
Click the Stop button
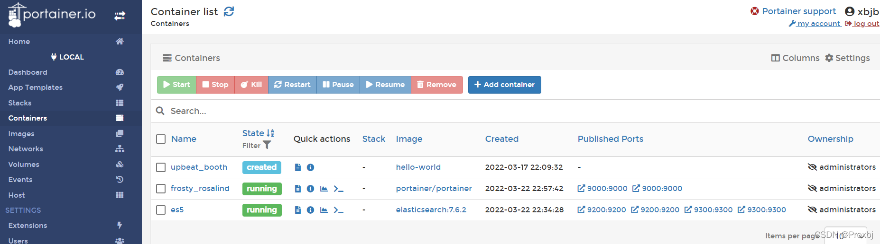215,85
